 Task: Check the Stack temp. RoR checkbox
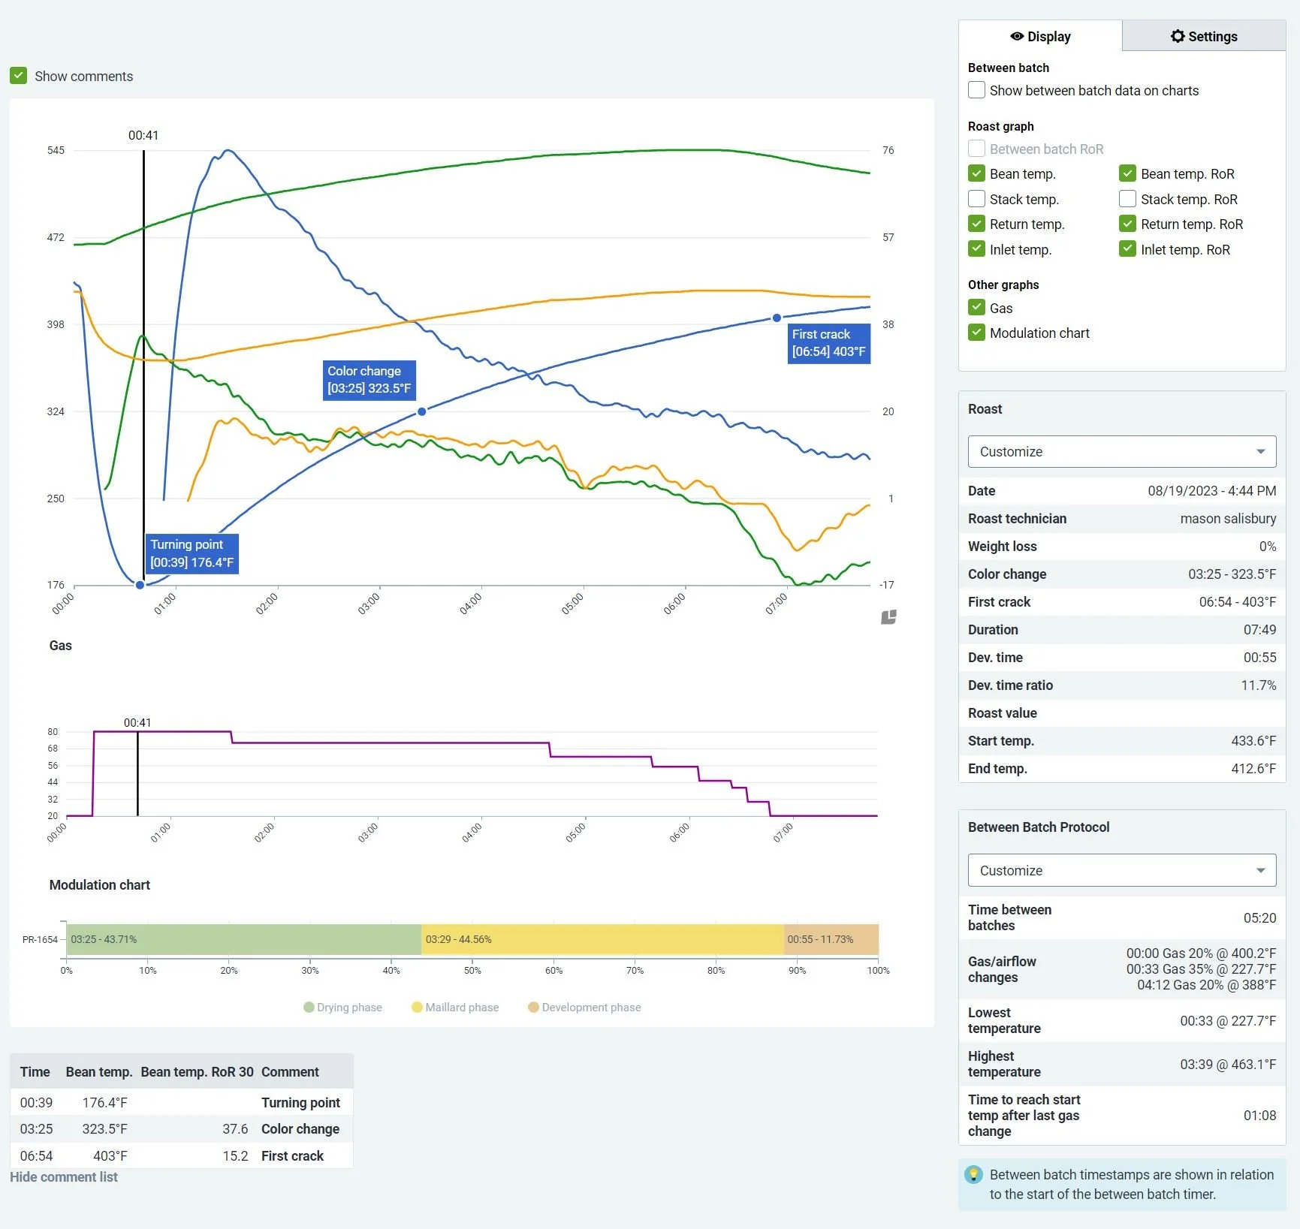tap(1127, 199)
